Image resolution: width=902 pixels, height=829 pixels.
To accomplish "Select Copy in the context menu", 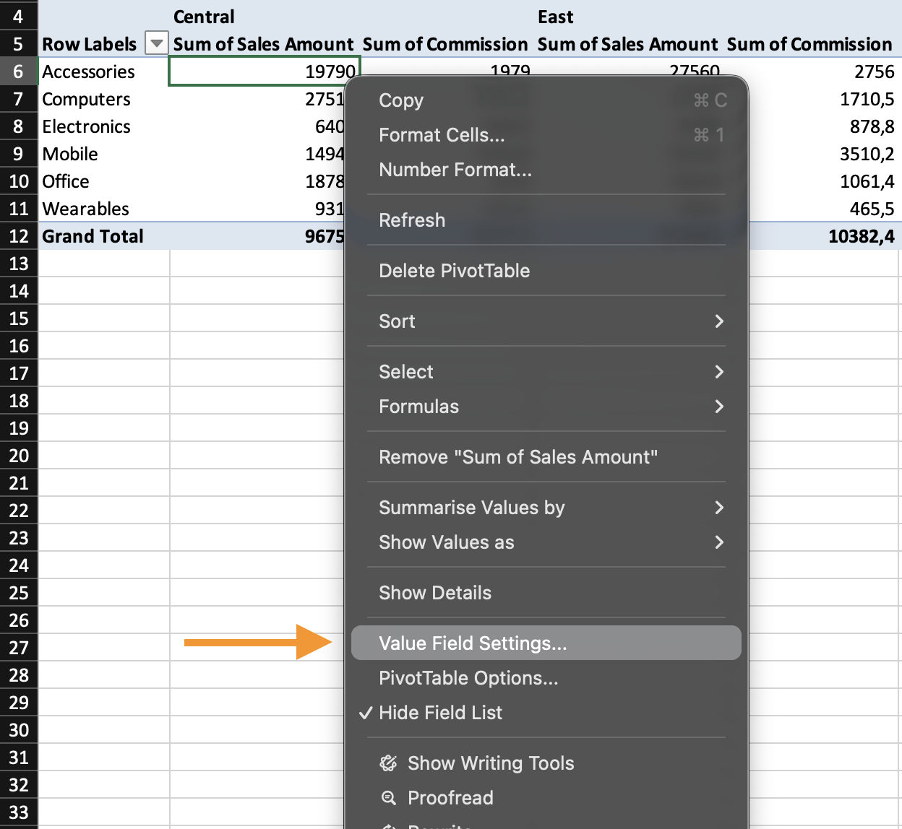I will click(401, 100).
